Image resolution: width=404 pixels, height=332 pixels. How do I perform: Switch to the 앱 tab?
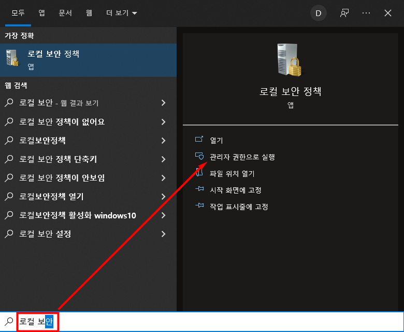coord(41,13)
